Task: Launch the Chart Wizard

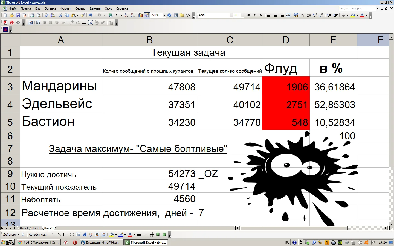Action: point(140,15)
